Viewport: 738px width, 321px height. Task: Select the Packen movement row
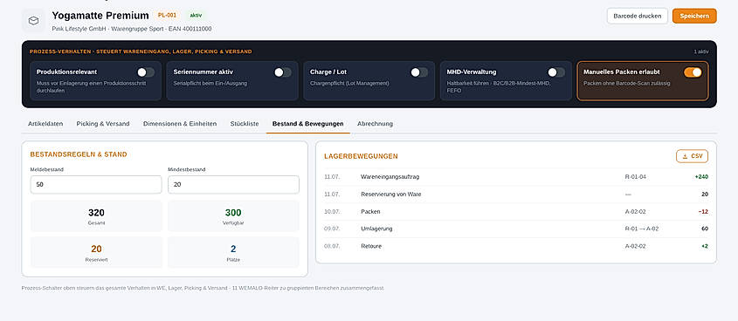coord(516,211)
